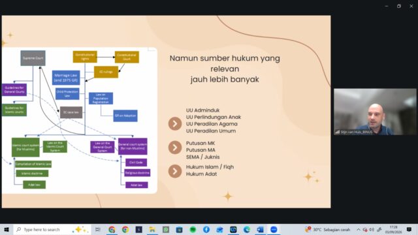418x235 pixels.
Task: Click the Marriage Law (and 1975 GR) box
Action: [x=66, y=78]
